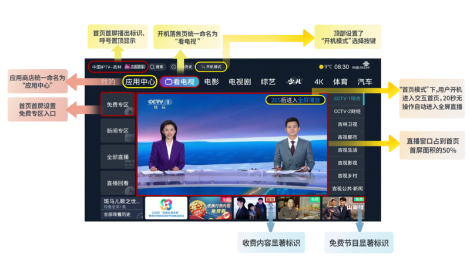The height and width of the screenshot is (264, 470).
Task: Click the China Unicom logo
Action: click(365, 65)
